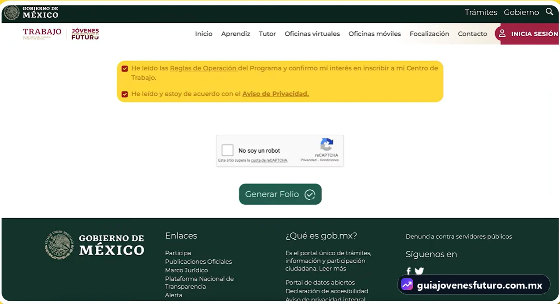Uncheck the Reglas de Operación checkbox
Viewport: 560px width, 304px height.
(x=125, y=68)
